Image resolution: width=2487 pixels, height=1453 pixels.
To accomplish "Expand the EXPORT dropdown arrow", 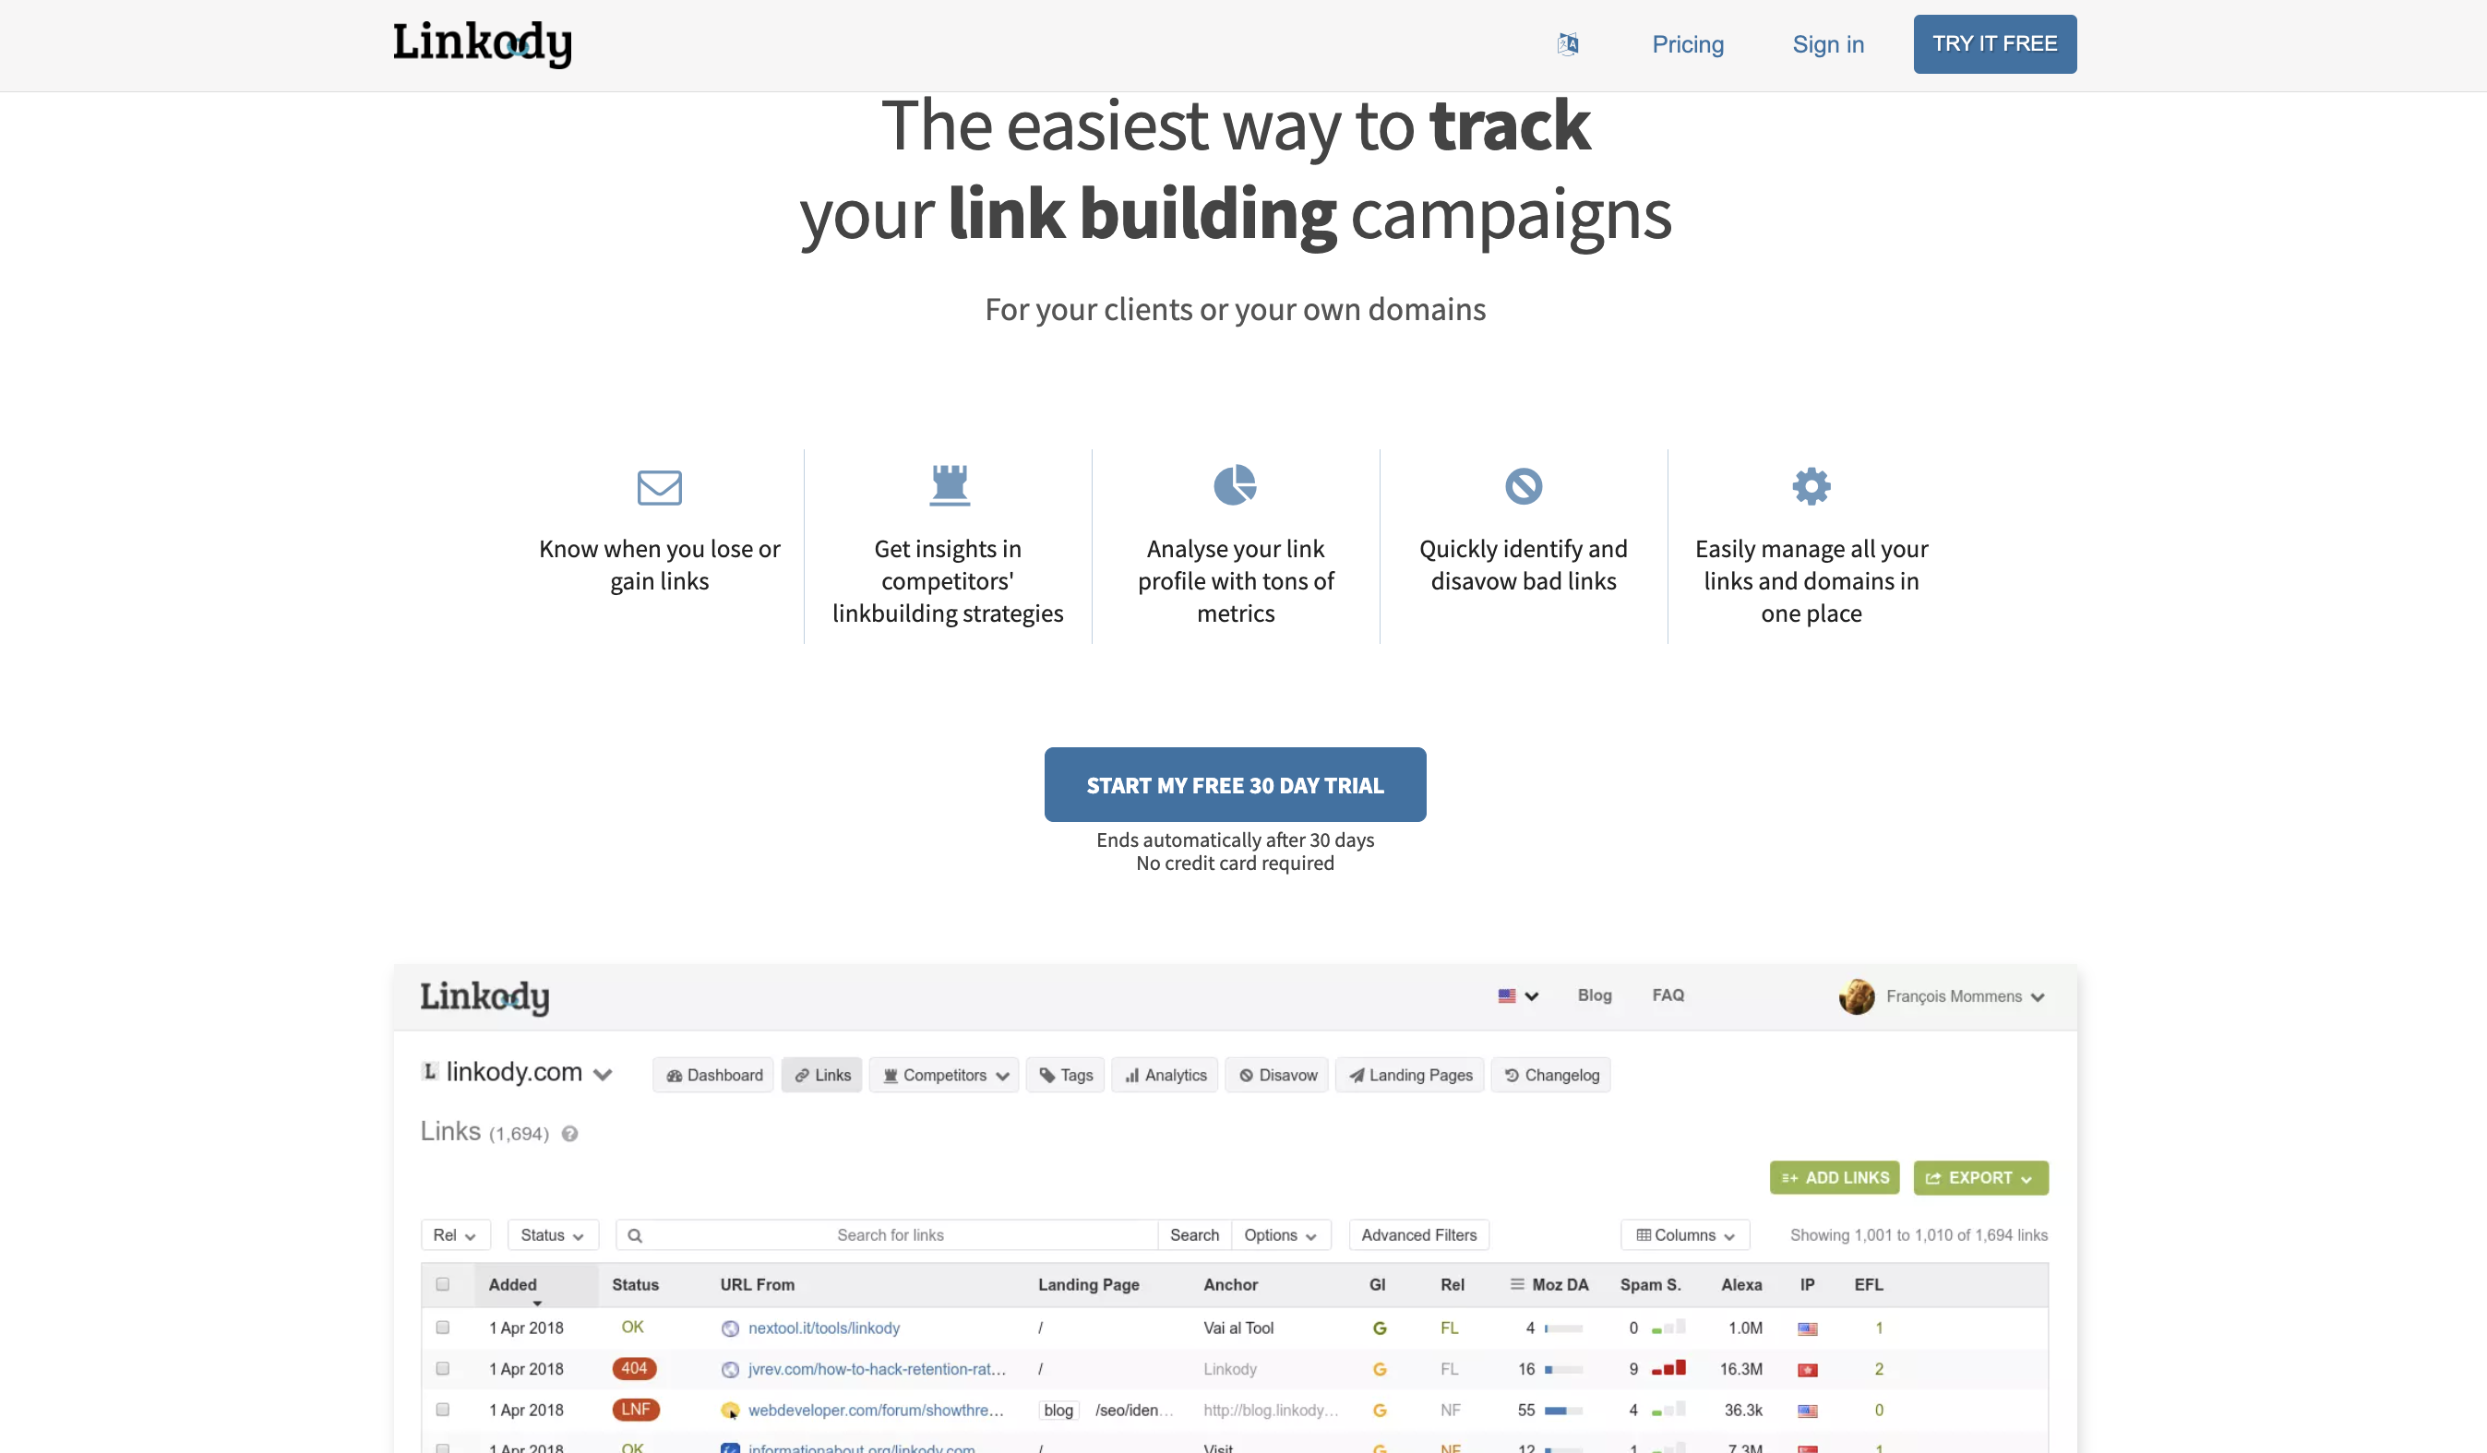I will (x=2027, y=1178).
